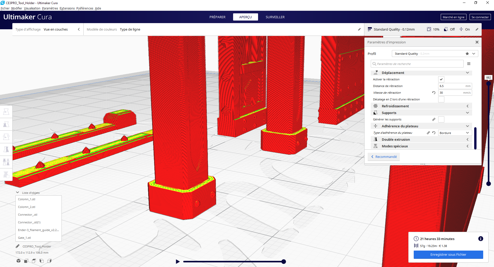This screenshot has height=267, width=494.
Task: Close the Paramètres d'impression panel
Action: (477, 42)
